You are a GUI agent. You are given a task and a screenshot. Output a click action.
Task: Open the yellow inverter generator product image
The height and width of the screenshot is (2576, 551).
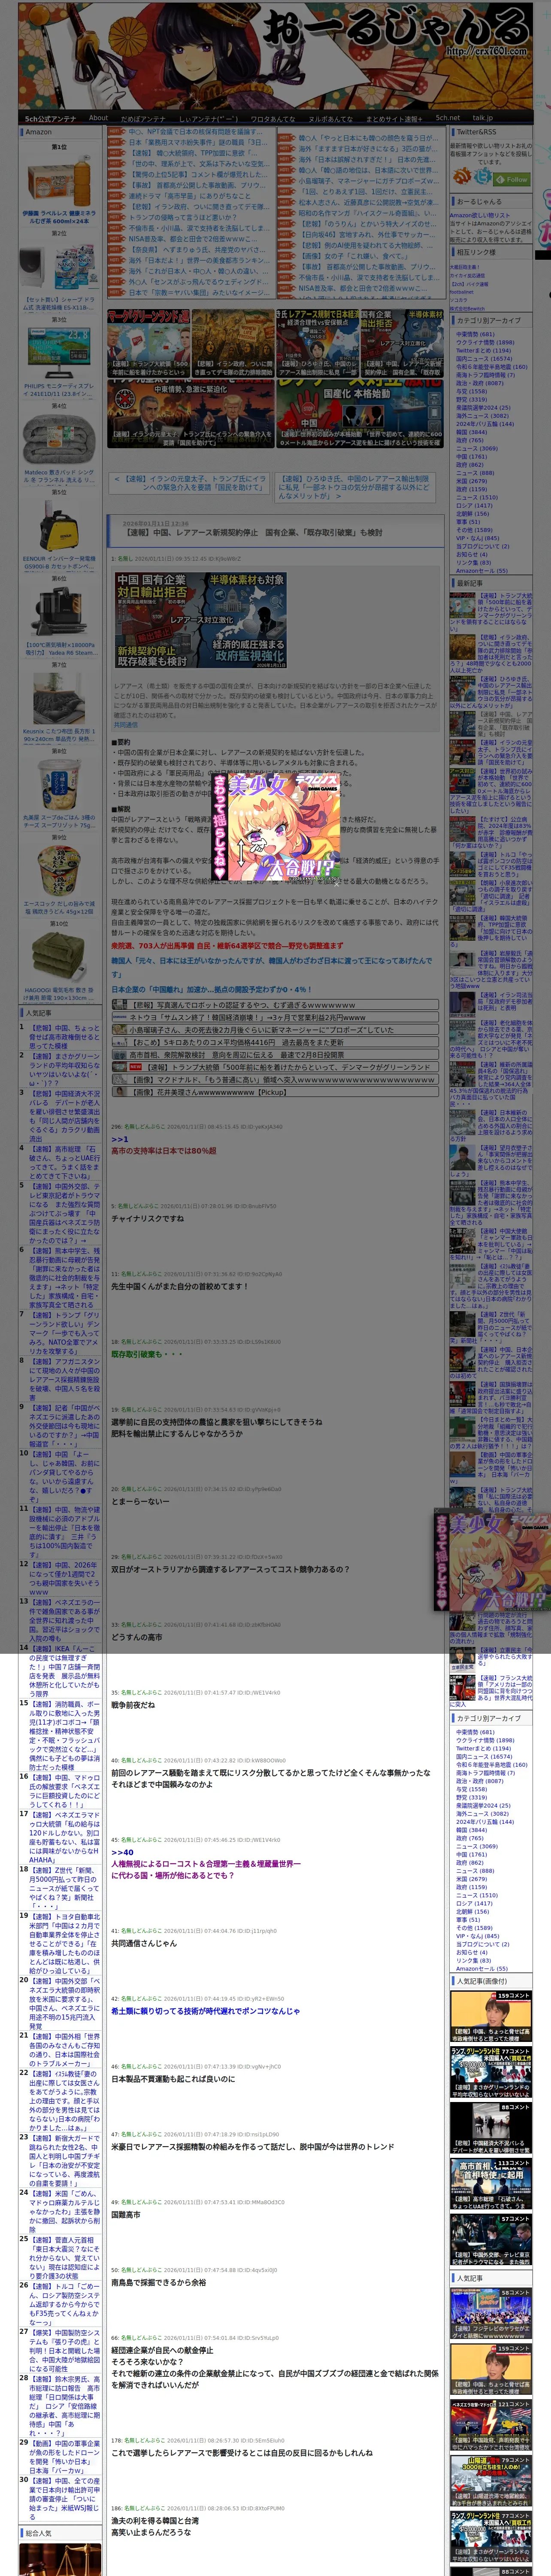(x=59, y=526)
